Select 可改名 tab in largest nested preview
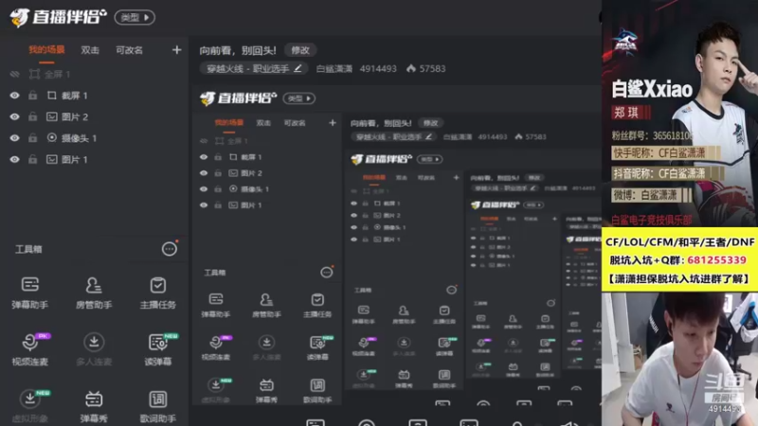The width and height of the screenshot is (758, 426). (x=295, y=123)
